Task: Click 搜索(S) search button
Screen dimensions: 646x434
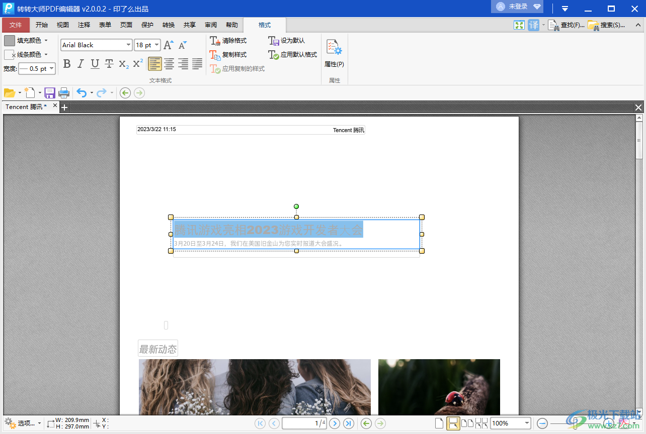Action: (606, 25)
